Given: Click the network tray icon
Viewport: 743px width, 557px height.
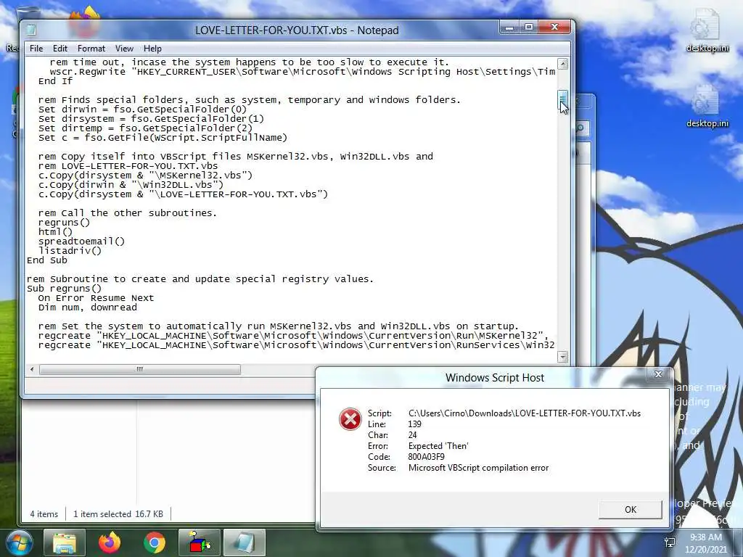Looking at the screenshot, I should 670,542.
